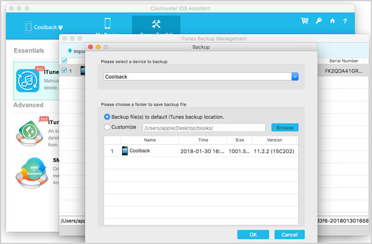Click Import arrow in iTunes Backup Management window
This screenshot has width=372, height=244.
tap(69, 51)
